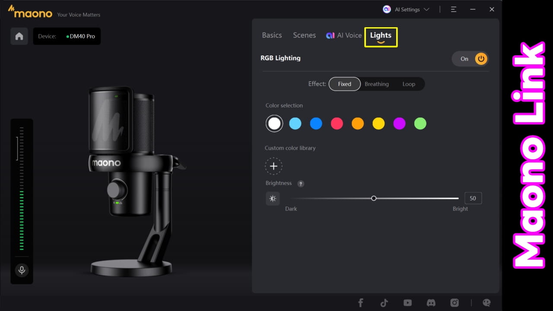Click the 'Device:' label
Image resolution: width=553 pixels, height=311 pixels.
click(47, 36)
